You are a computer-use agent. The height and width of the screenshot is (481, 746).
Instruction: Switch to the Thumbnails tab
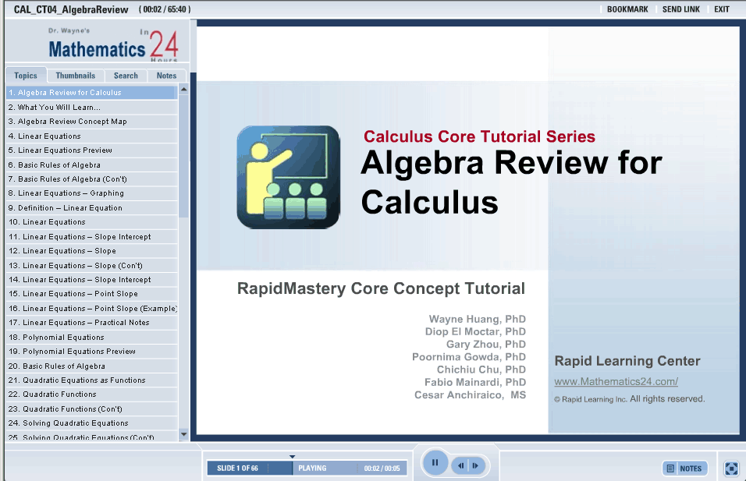[75, 76]
